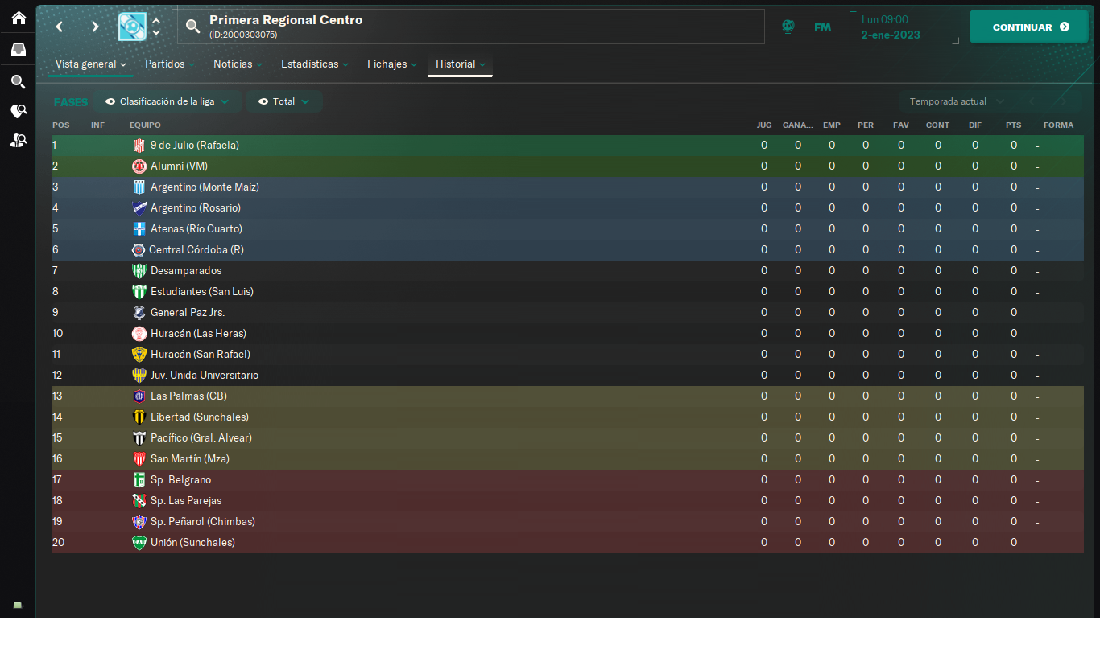Open the Fichajes dropdown tab
1100x649 pixels.
click(392, 64)
